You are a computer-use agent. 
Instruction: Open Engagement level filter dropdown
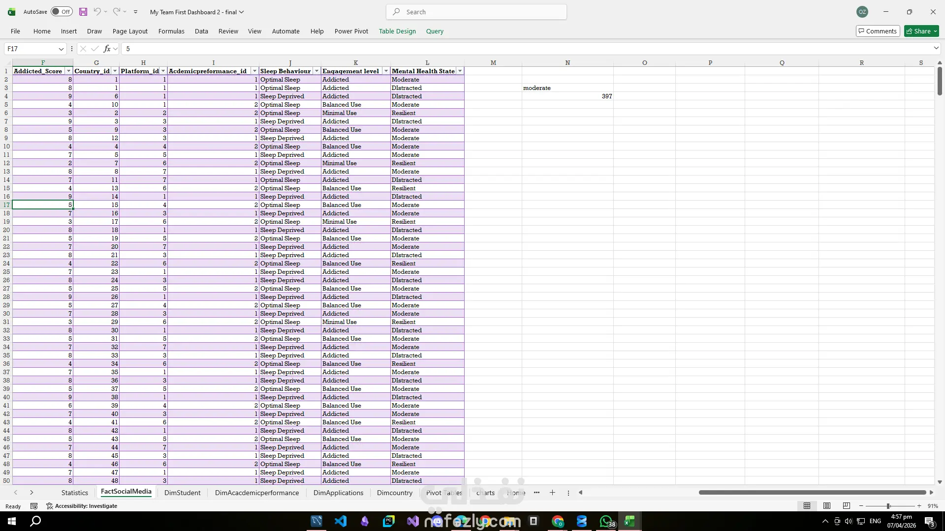tap(386, 71)
